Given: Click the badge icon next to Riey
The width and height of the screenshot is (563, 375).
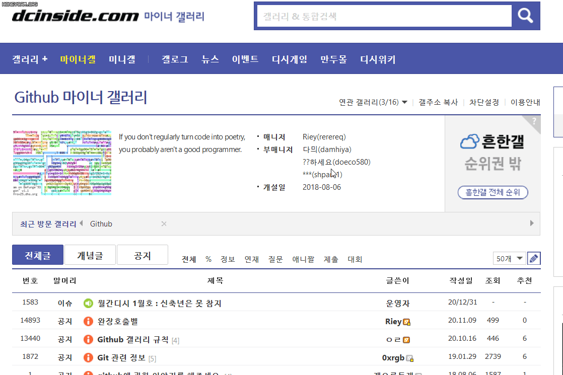Looking at the screenshot, I should point(406,322).
